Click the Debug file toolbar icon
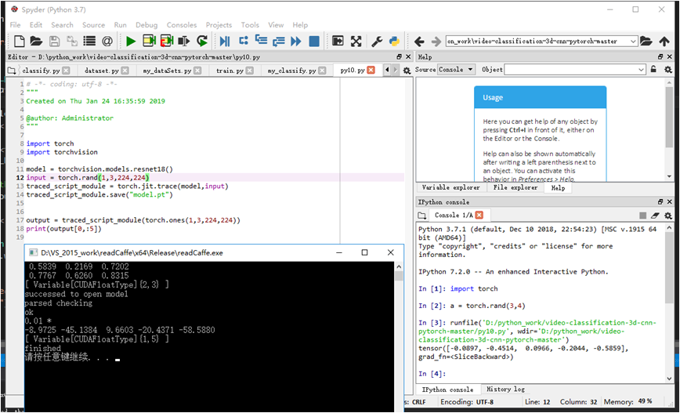 click(225, 41)
